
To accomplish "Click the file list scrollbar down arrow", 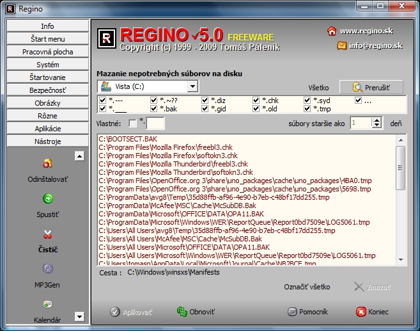I will [x=401, y=259].
